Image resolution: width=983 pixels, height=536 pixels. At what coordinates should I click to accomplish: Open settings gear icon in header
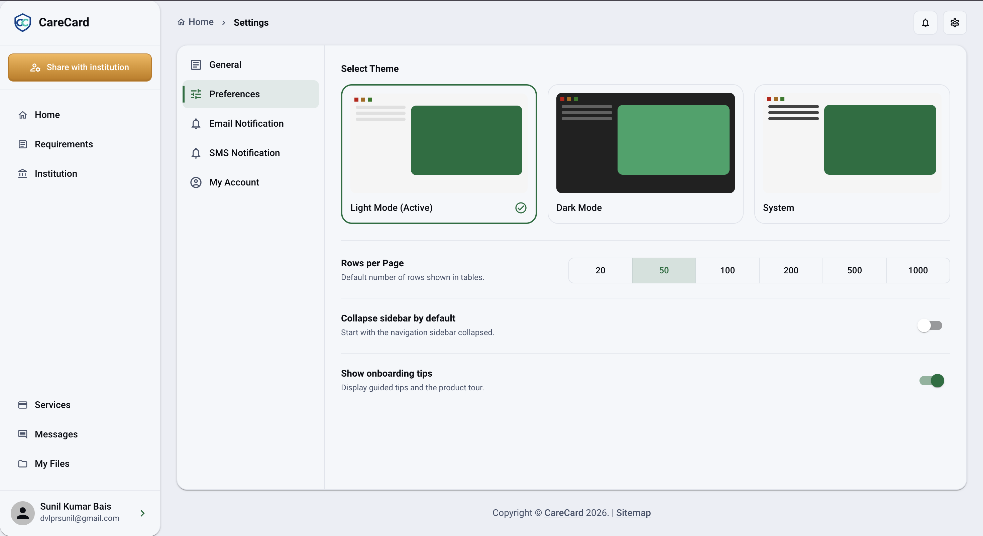pos(955,23)
